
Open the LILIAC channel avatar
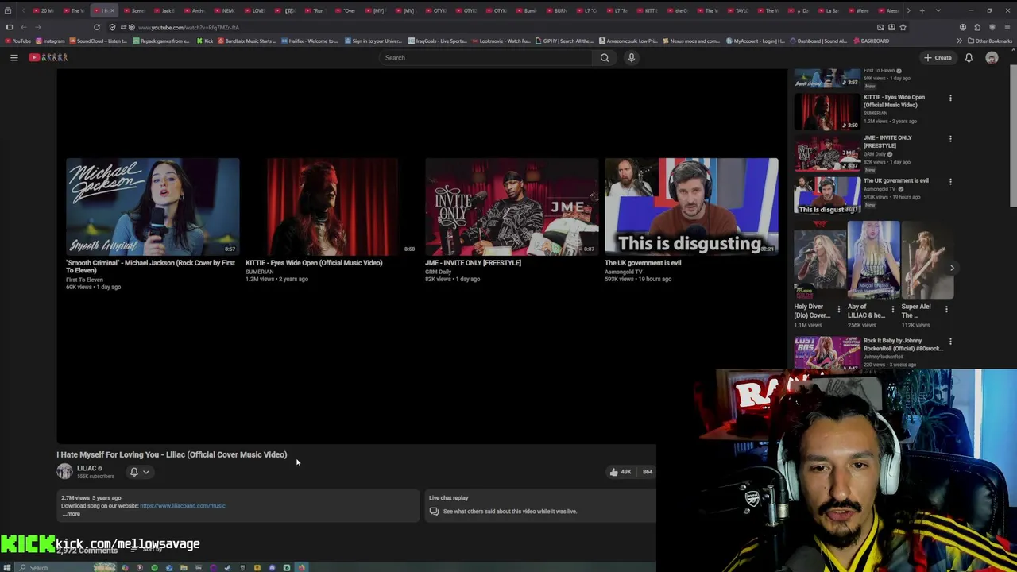pyautogui.click(x=64, y=471)
